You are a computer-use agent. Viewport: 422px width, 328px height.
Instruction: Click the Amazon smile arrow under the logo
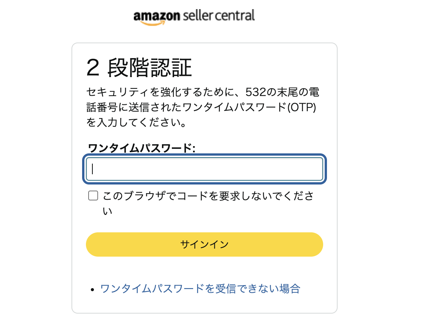(x=152, y=24)
